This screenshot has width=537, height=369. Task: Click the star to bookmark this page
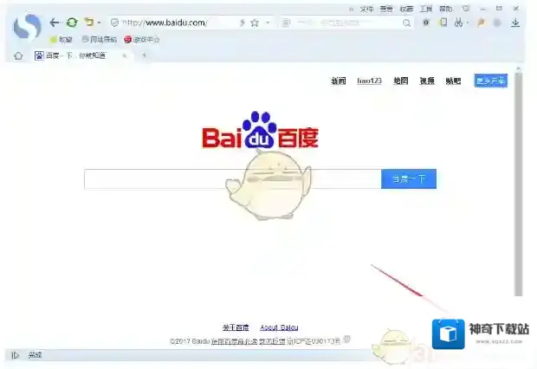point(255,23)
